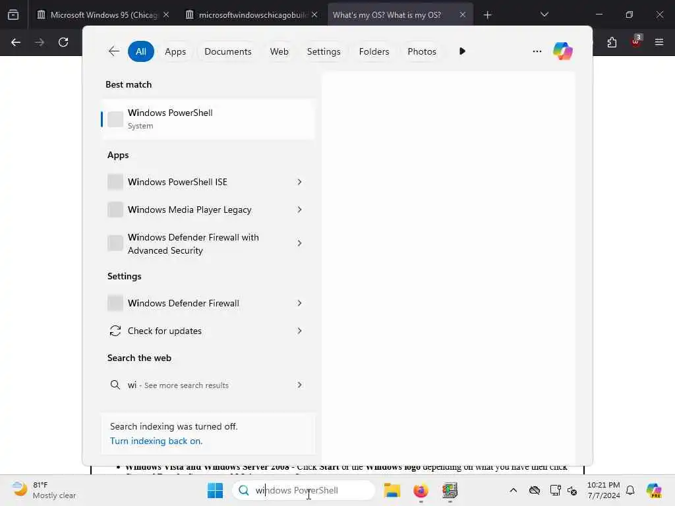Open the app right of Firefox on the taskbar

tap(450, 490)
